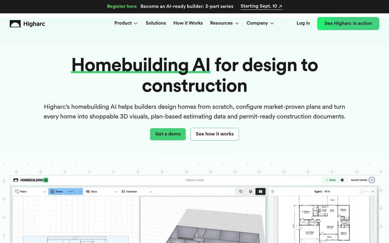Click the Get a demo button
This screenshot has height=243, width=389.
click(168, 134)
